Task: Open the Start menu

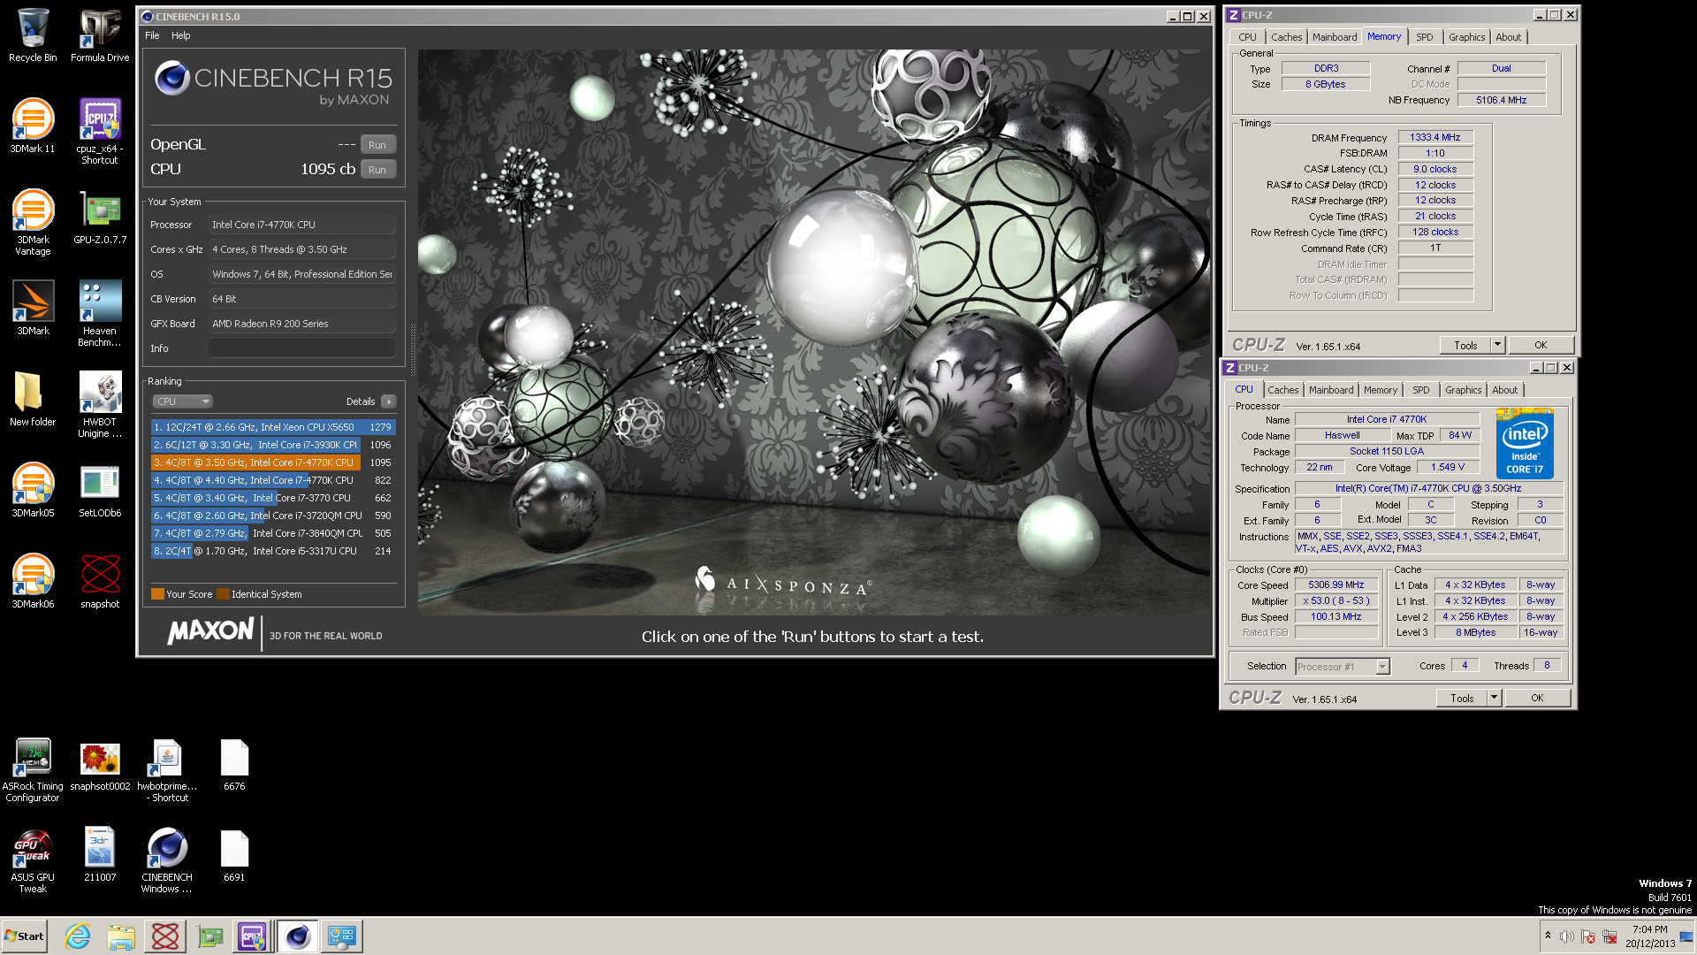Action: pyautogui.click(x=25, y=936)
